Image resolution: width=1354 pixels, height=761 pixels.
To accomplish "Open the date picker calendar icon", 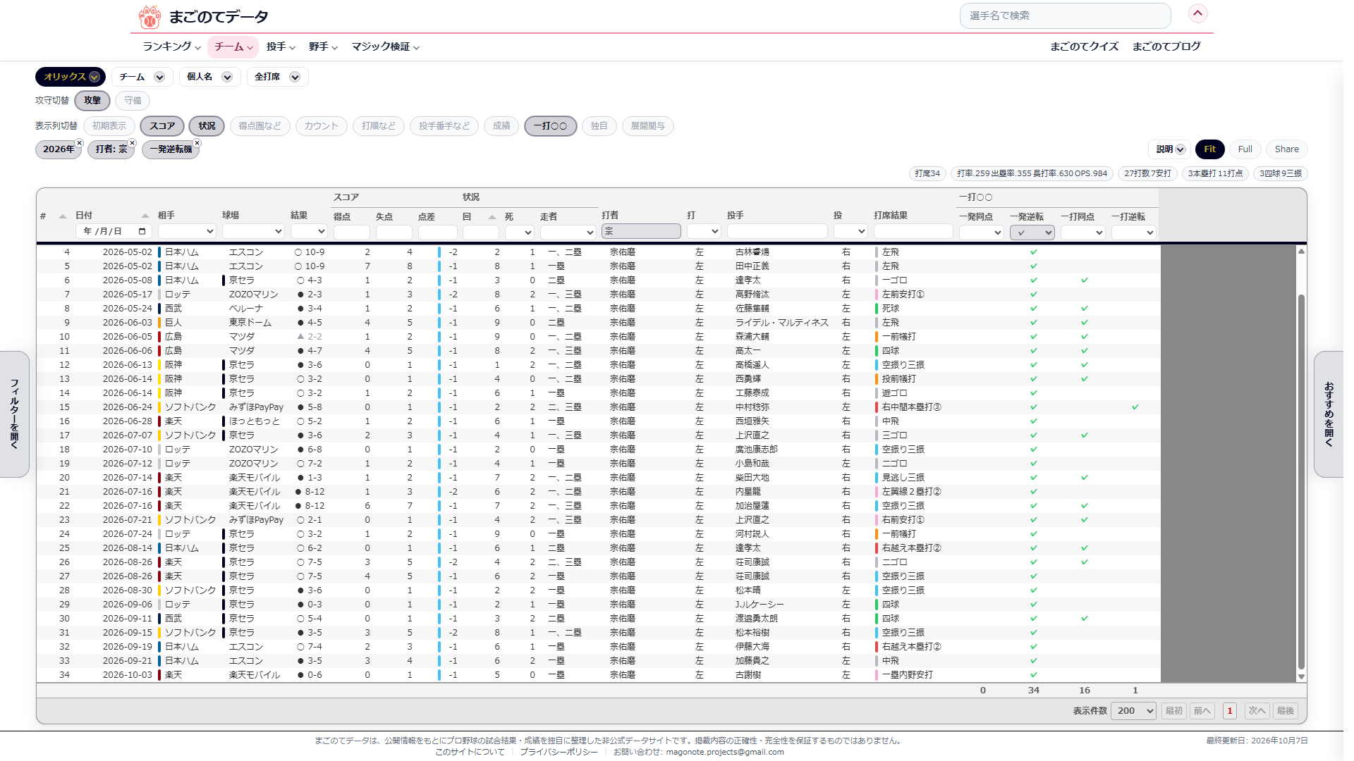I will click(x=142, y=231).
